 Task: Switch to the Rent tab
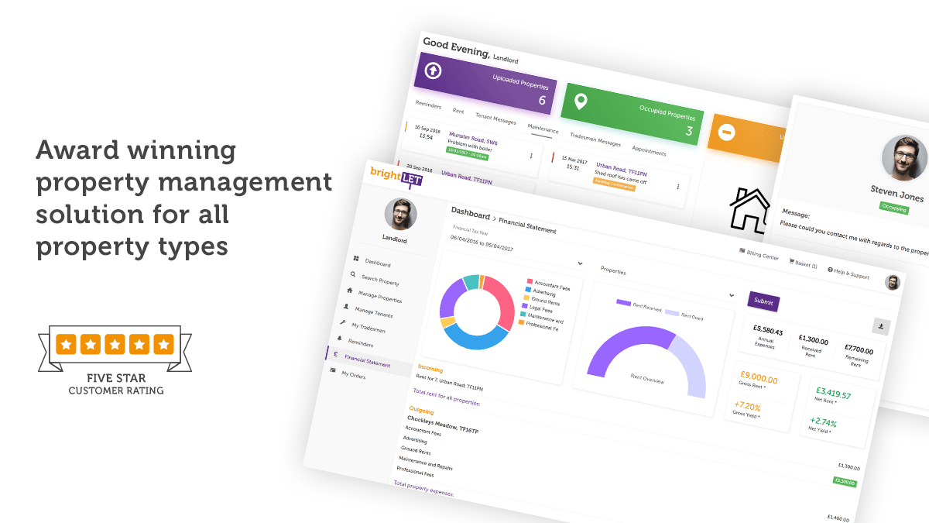pos(458,110)
